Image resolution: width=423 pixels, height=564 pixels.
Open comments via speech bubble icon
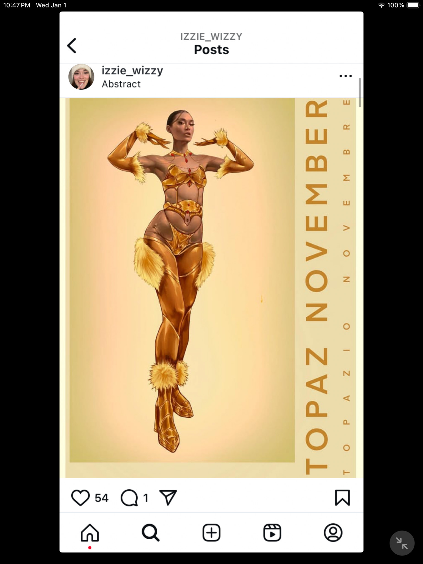pos(129,498)
